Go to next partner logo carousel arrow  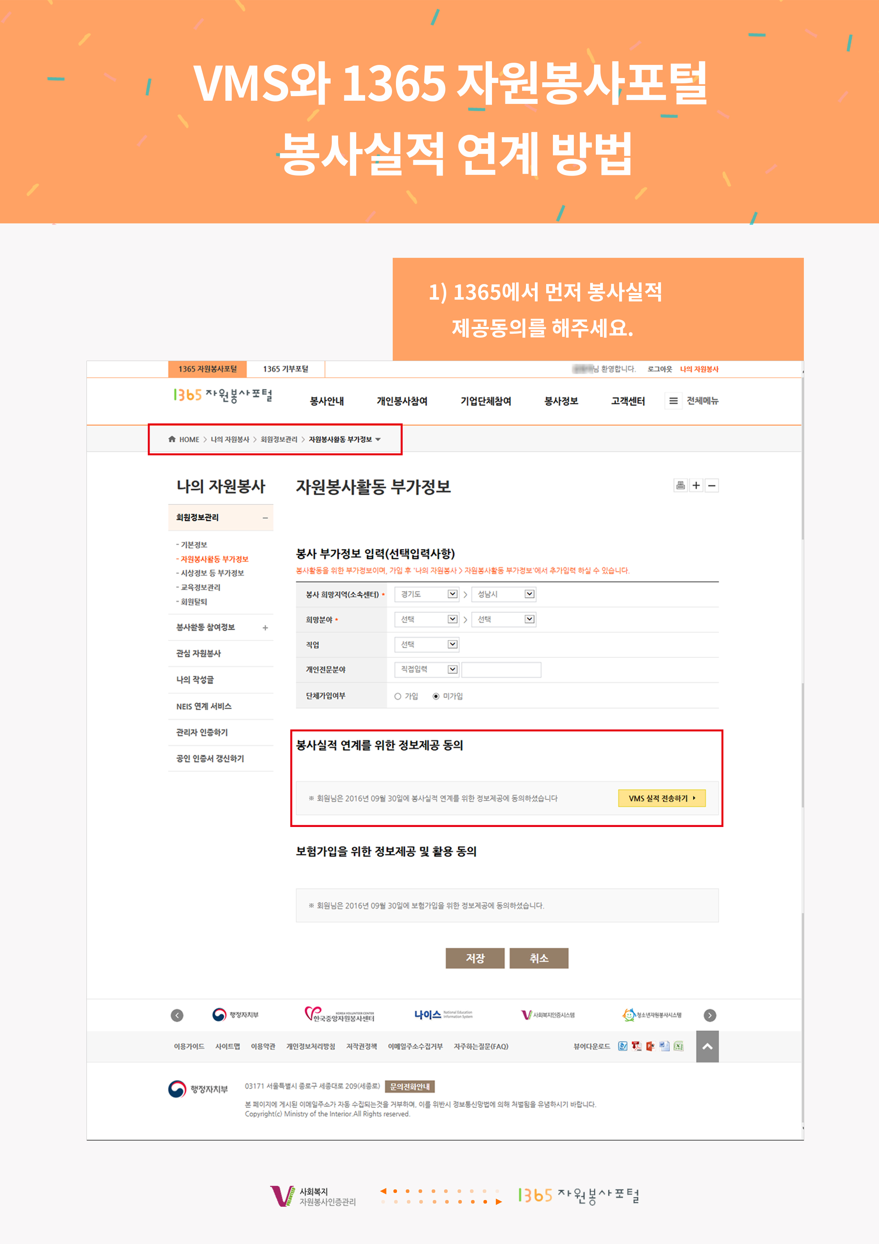[x=710, y=1015]
